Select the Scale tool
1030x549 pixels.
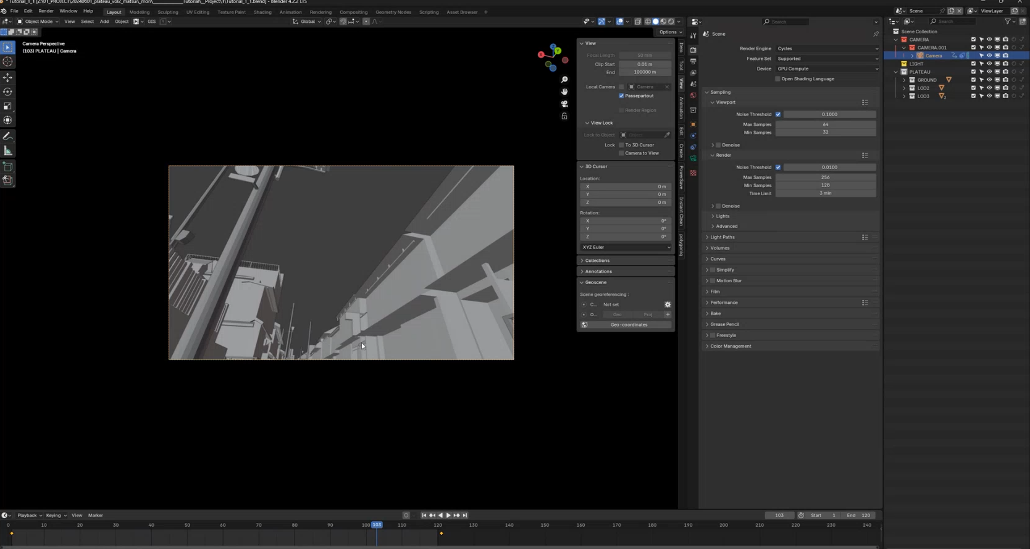point(7,106)
